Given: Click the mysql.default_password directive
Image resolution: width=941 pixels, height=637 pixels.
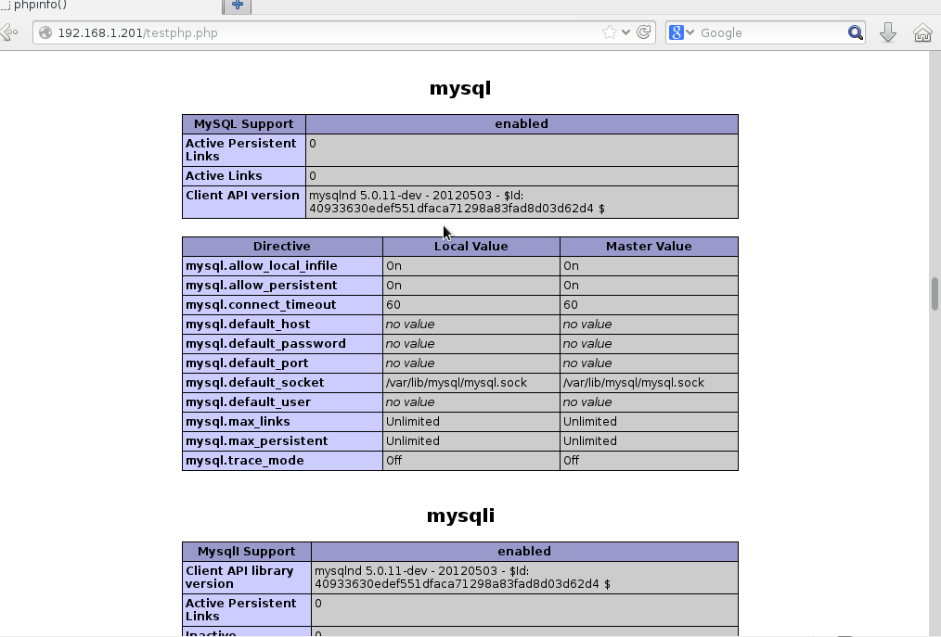Looking at the screenshot, I should click(282, 344).
